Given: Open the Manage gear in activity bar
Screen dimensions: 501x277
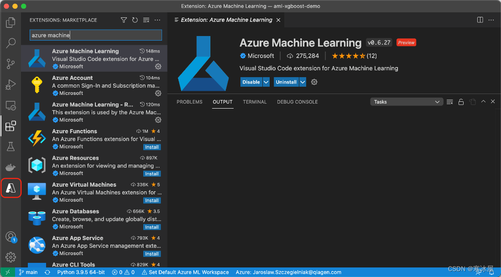Looking at the screenshot, I should click(x=10, y=257).
